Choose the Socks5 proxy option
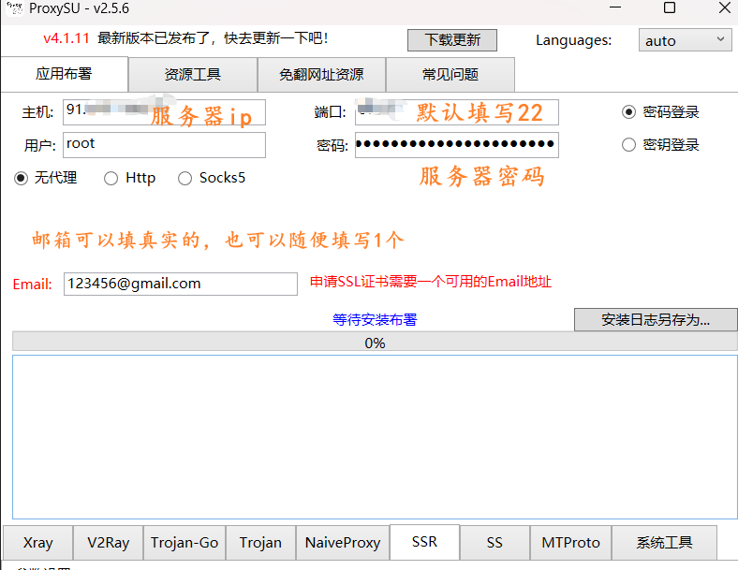Screen dimensions: 738x570 184,178
